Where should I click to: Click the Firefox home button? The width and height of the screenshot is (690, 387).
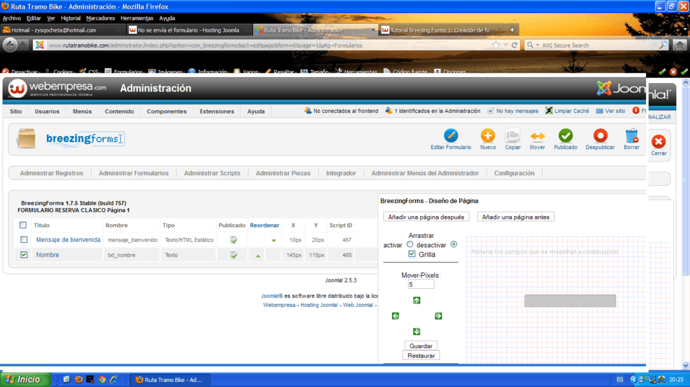point(680,45)
